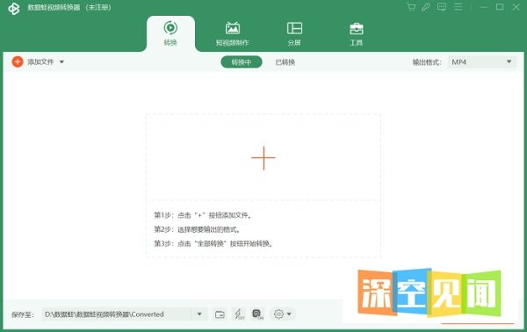Open the hamburger menu icon
Screen dimensions: 527x332
(458, 7)
